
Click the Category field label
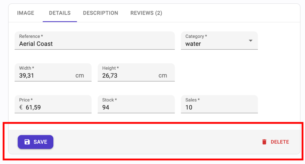click(x=196, y=36)
